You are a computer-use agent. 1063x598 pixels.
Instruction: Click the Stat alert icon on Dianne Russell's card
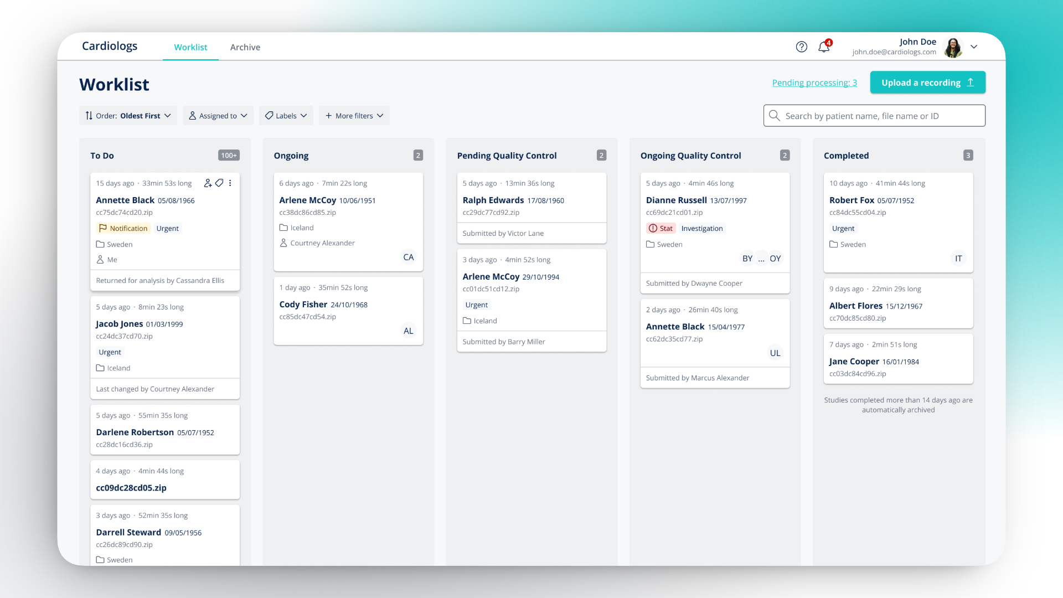pos(653,228)
